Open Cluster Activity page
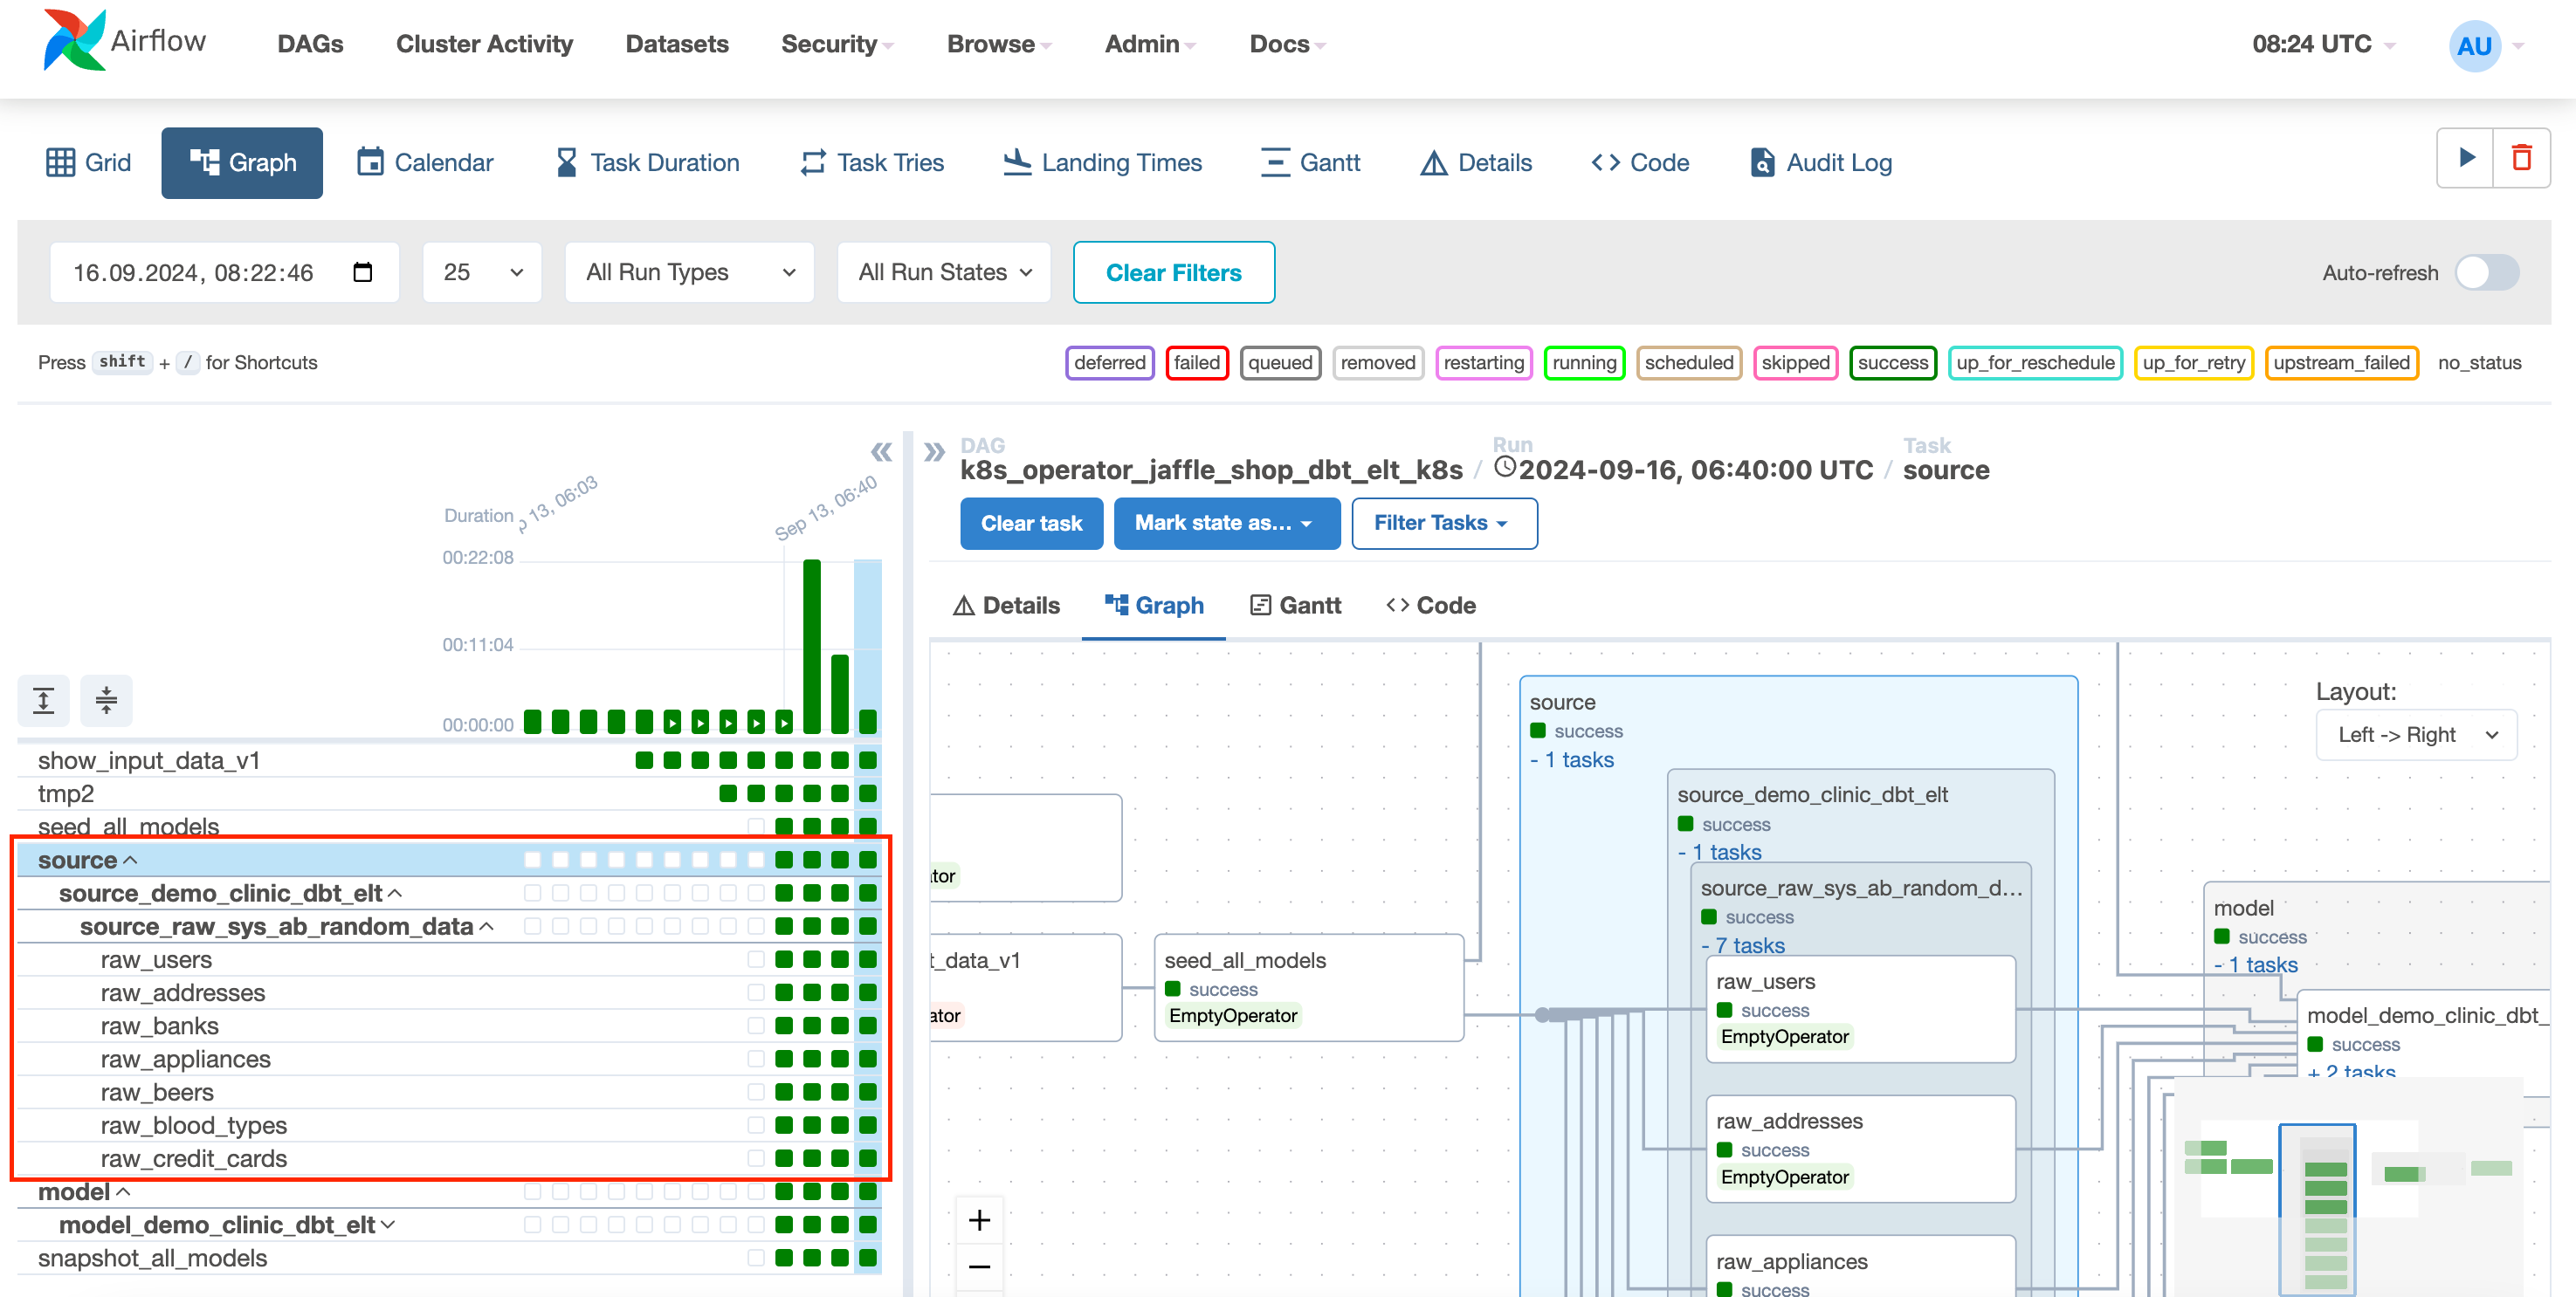This screenshot has height=1297, width=2576. 484,44
